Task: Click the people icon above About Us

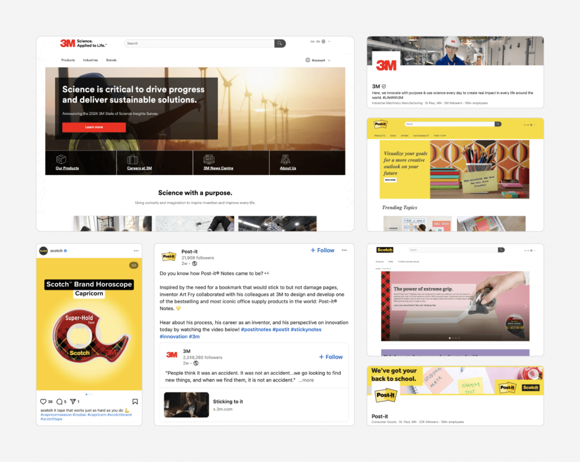Action: [x=285, y=159]
